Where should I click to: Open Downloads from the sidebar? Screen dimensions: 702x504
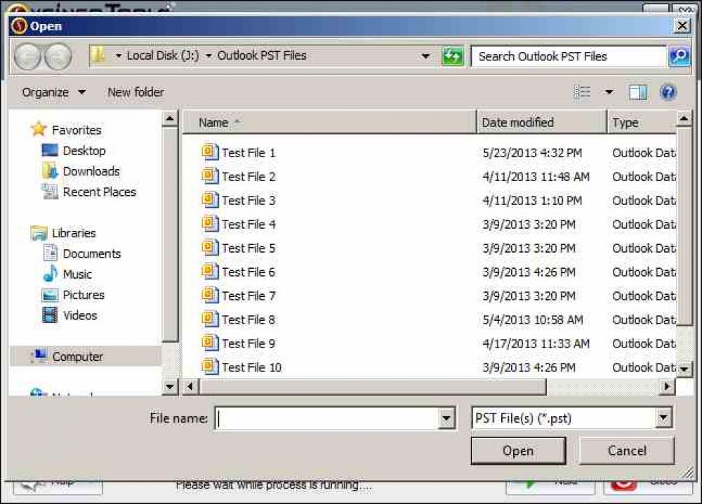tap(90, 171)
